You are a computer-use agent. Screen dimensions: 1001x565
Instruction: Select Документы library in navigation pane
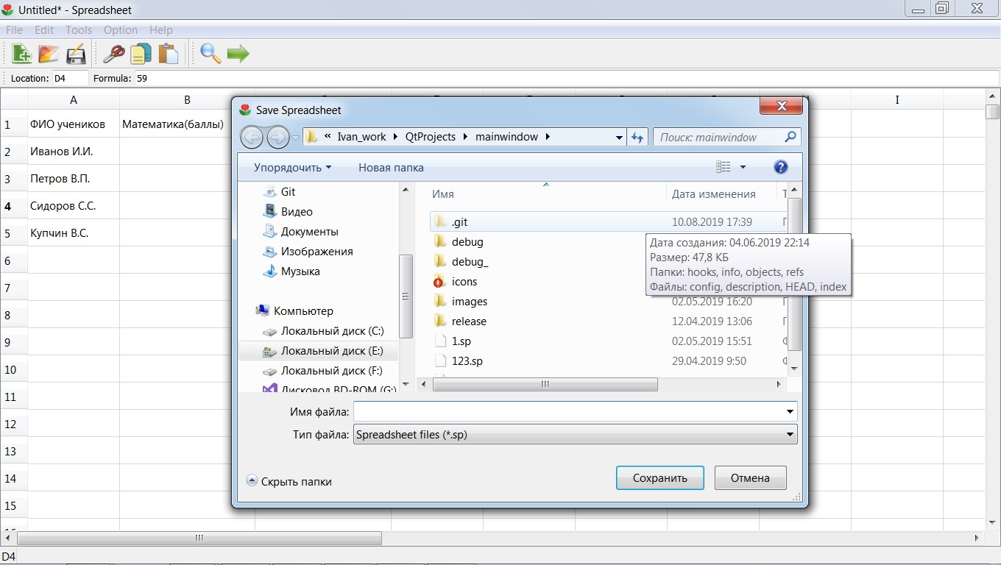(x=309, y=231)
